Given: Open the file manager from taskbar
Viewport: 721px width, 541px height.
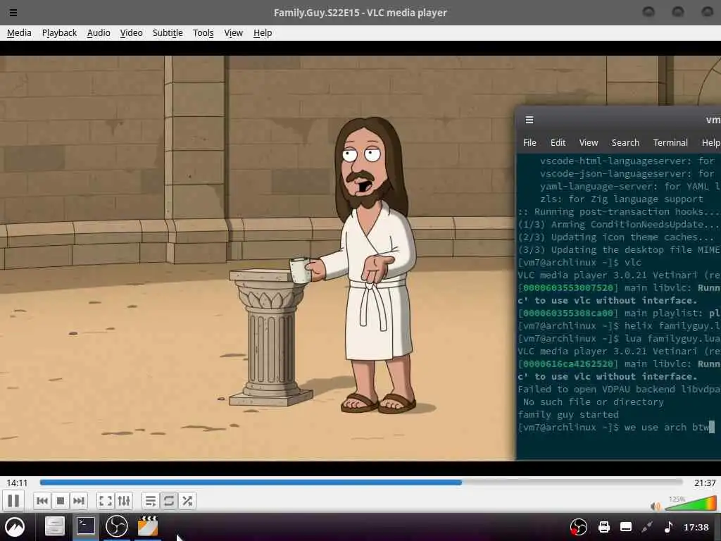Looking at the screenshot, I should [x=54, y=527].
